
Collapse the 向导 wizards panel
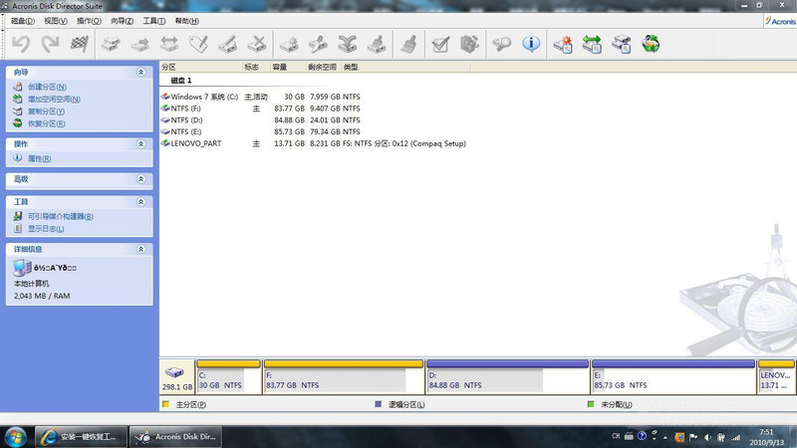tap(140, 73)
